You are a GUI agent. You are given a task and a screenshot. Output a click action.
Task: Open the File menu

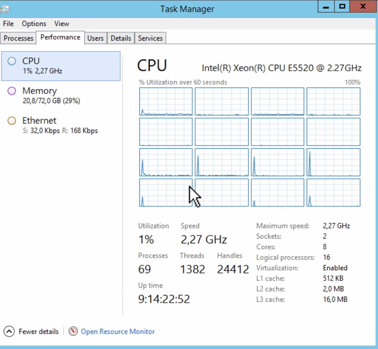pos(8,24)
